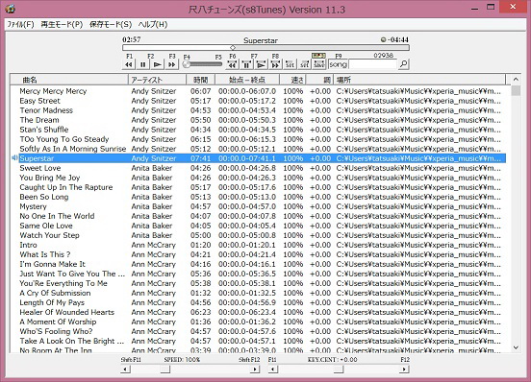Click the 'save' icon under MP3 label
The width and height of the screenshot is (531, 382).
click(318, 64)
